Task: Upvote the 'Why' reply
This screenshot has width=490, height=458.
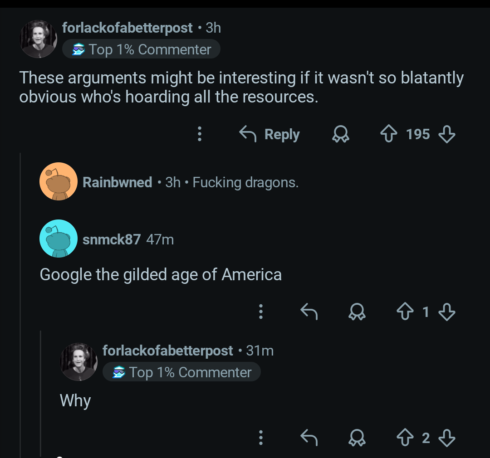Action: coord(405,438)
